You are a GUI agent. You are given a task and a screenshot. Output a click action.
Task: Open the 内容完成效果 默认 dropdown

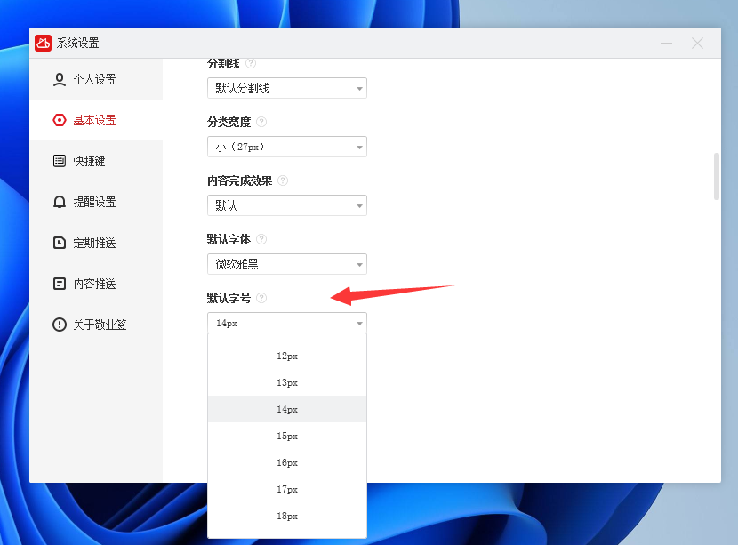coord(287,205)
